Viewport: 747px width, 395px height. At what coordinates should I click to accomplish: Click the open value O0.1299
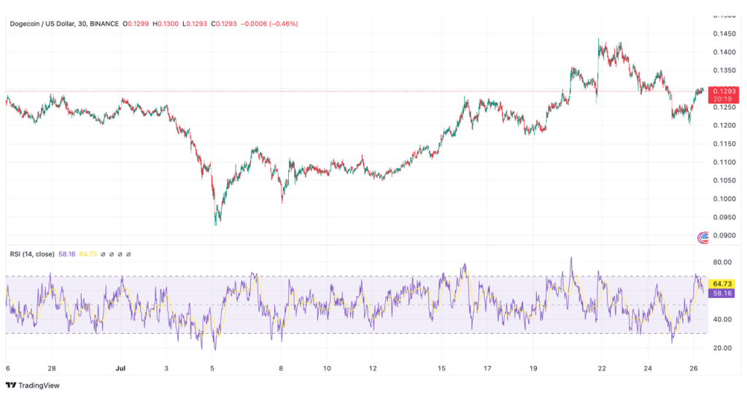[x=136, y=24]
